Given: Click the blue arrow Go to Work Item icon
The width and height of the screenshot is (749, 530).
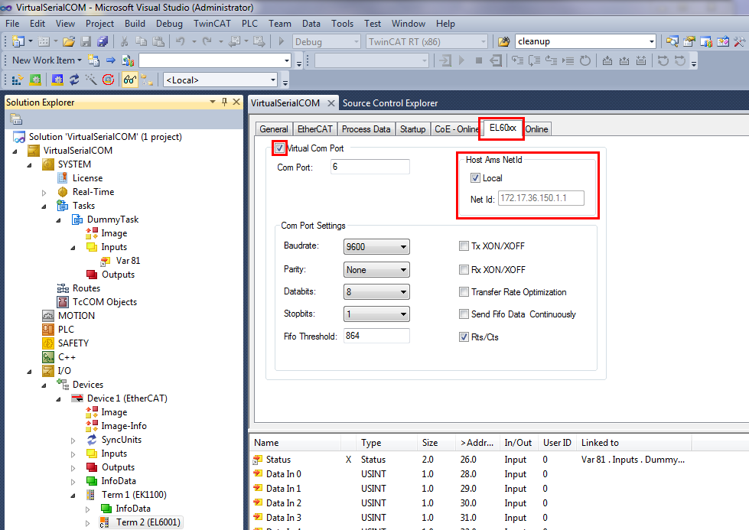Looking at the screenshot, I should (x=111, y=60).
